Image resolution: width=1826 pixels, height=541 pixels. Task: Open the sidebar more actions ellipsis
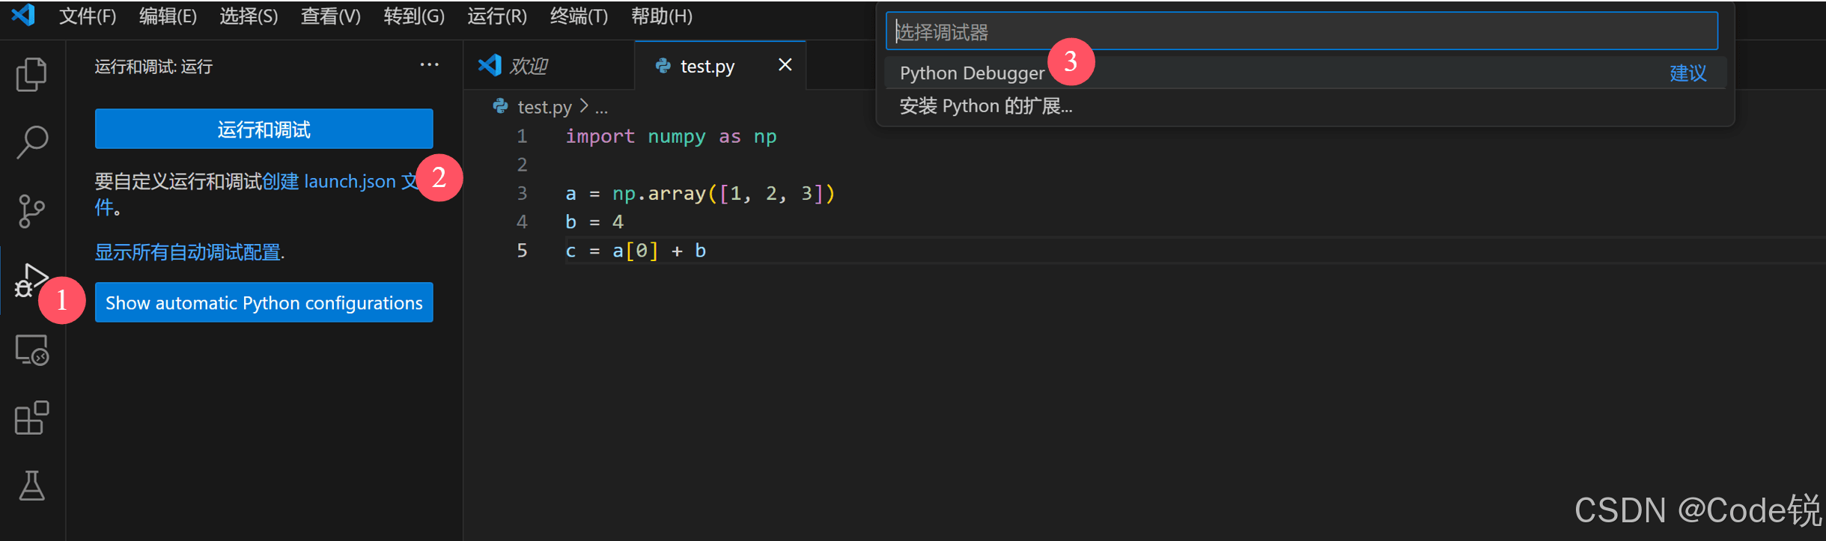(x=429, y=65)
